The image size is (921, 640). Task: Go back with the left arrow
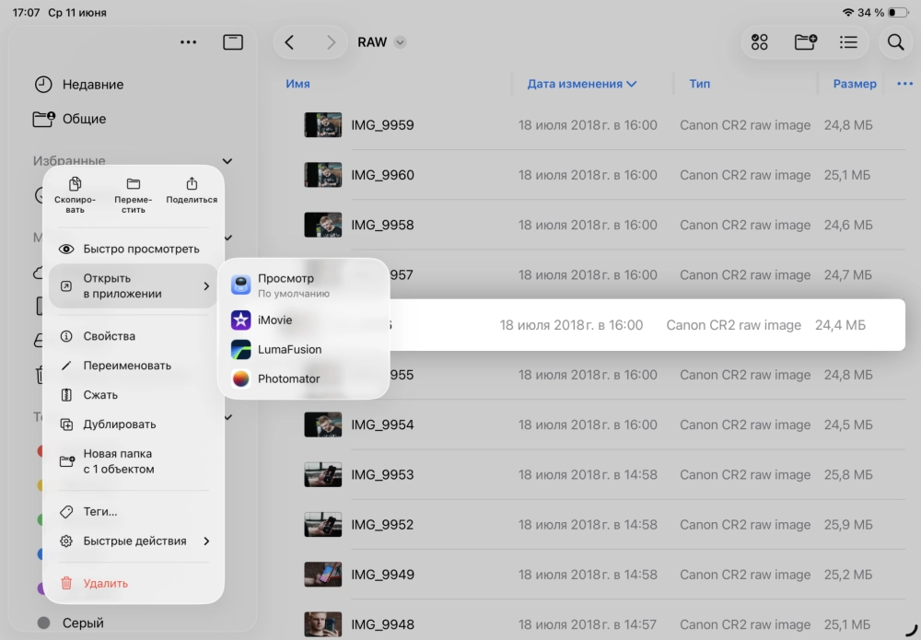[289, 42]
